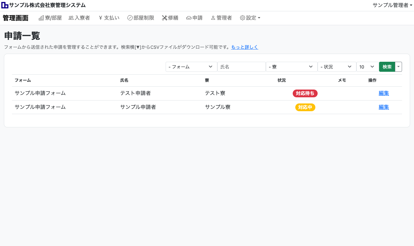Open the 寮/部屋 building icon menu
Screen dimensions: 414x246
tap(41, 18)
